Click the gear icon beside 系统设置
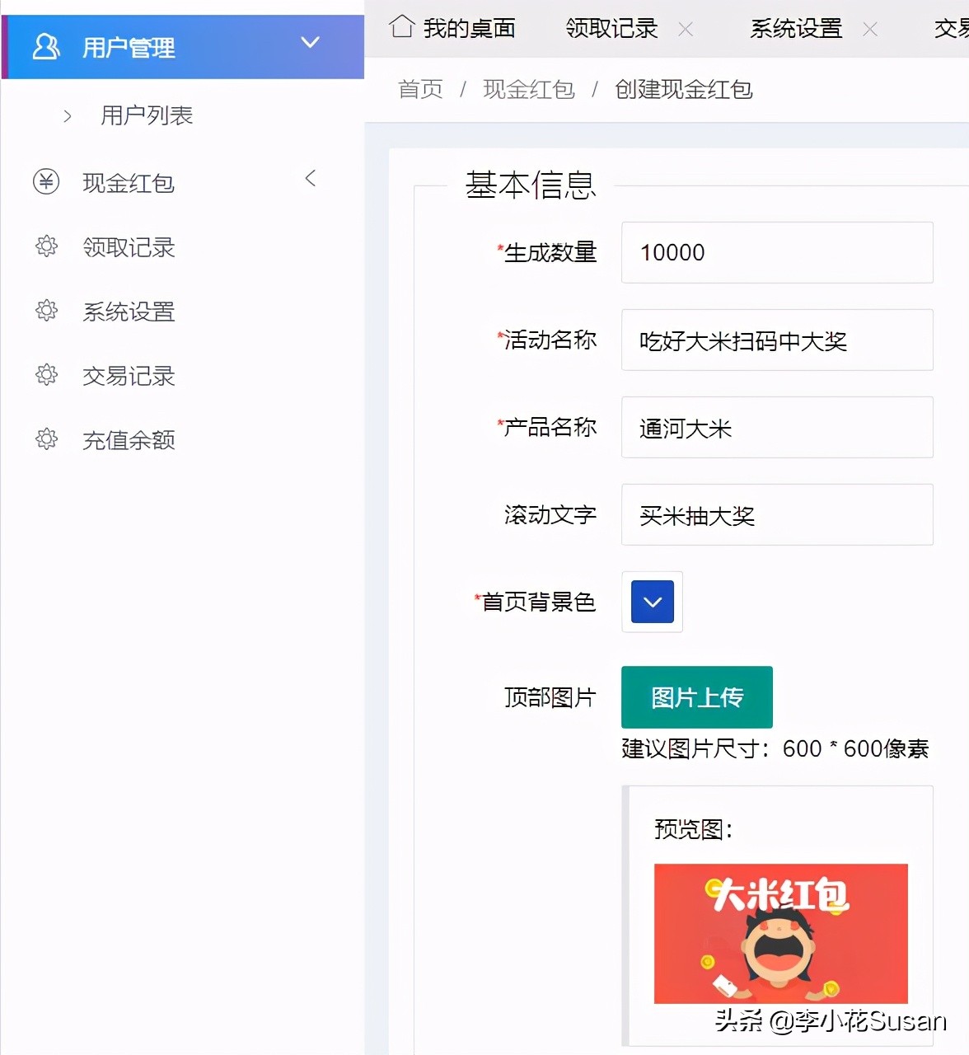Viewport: 969px width, 1055px height. 46,311
